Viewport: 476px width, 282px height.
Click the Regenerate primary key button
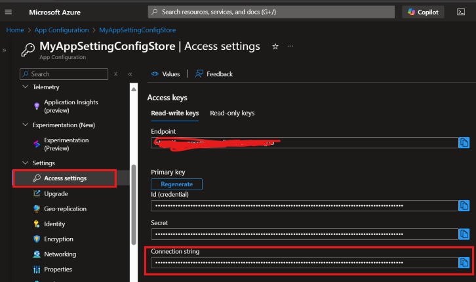point(176,184)
